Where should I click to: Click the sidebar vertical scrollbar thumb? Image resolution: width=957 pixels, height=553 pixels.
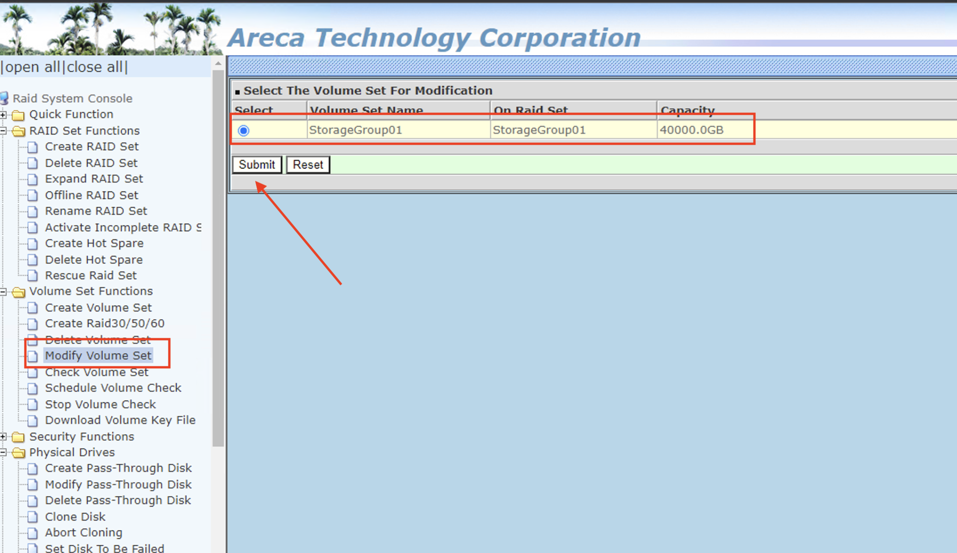pyautogui.click(x=218, y=258)
